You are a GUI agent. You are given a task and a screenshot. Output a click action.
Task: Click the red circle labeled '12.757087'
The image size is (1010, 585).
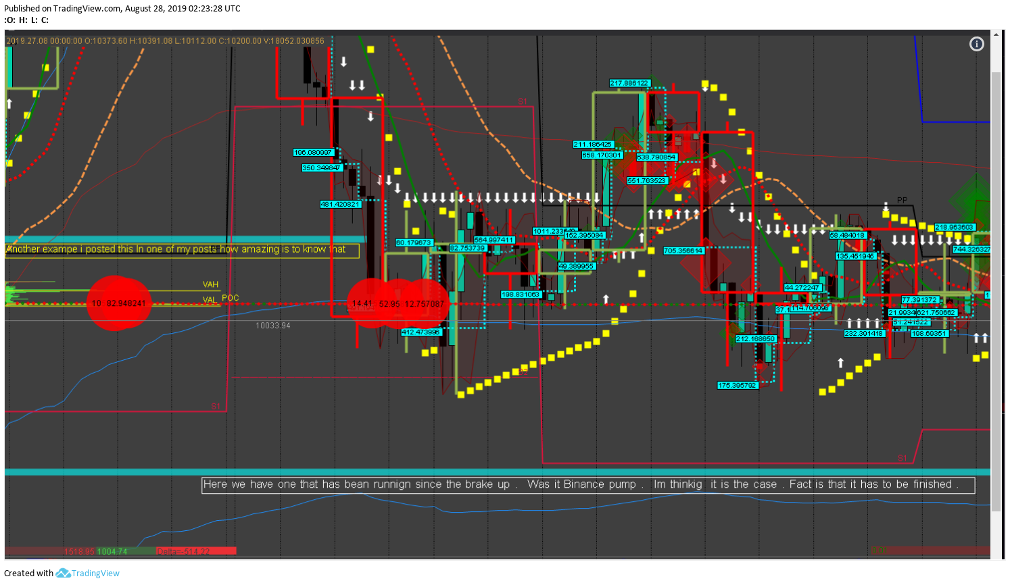(425, 304)
